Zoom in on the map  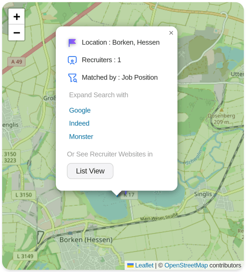[17, 17]
